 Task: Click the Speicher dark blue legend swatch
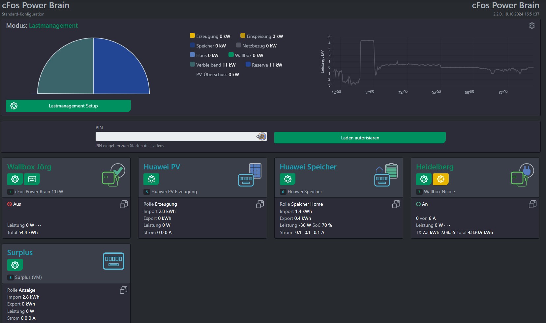(192, 45)
